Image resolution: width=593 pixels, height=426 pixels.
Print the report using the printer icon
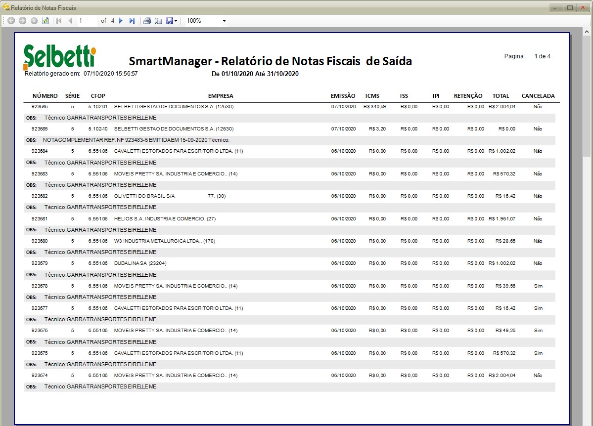click(x=147, y=21)
